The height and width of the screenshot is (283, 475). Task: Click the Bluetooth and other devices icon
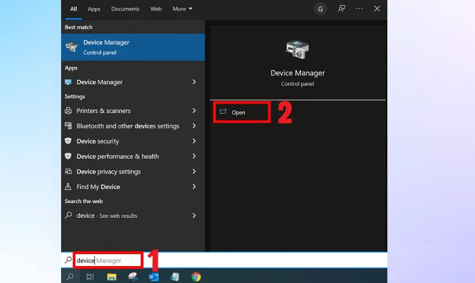coord(68,126)
